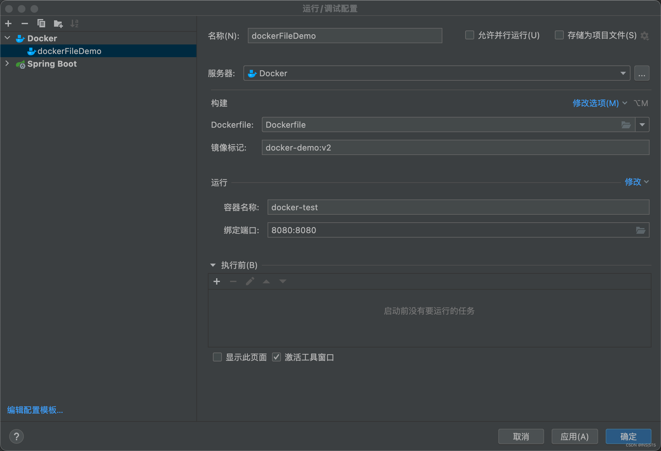Edit the before-launch task pencil icon
The height and width of the screenshot is (451, 661).
250,281
